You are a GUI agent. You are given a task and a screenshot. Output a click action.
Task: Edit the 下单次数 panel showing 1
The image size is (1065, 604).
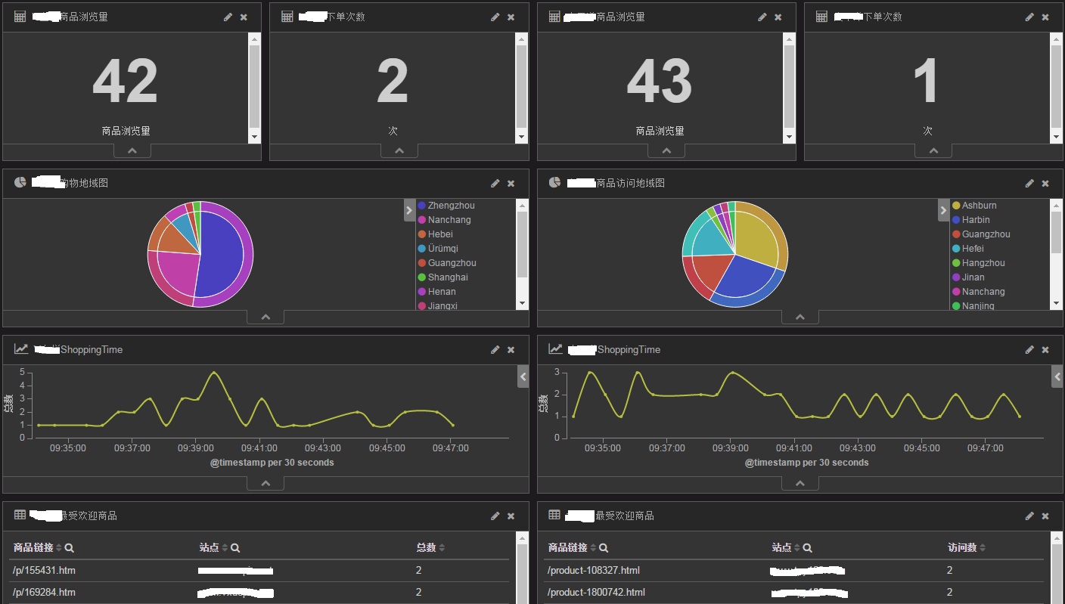1029,17
